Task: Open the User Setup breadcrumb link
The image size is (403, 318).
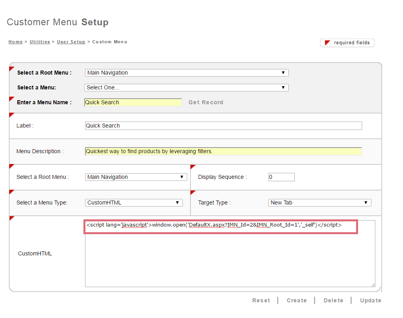Action: (x=71, y=42)
